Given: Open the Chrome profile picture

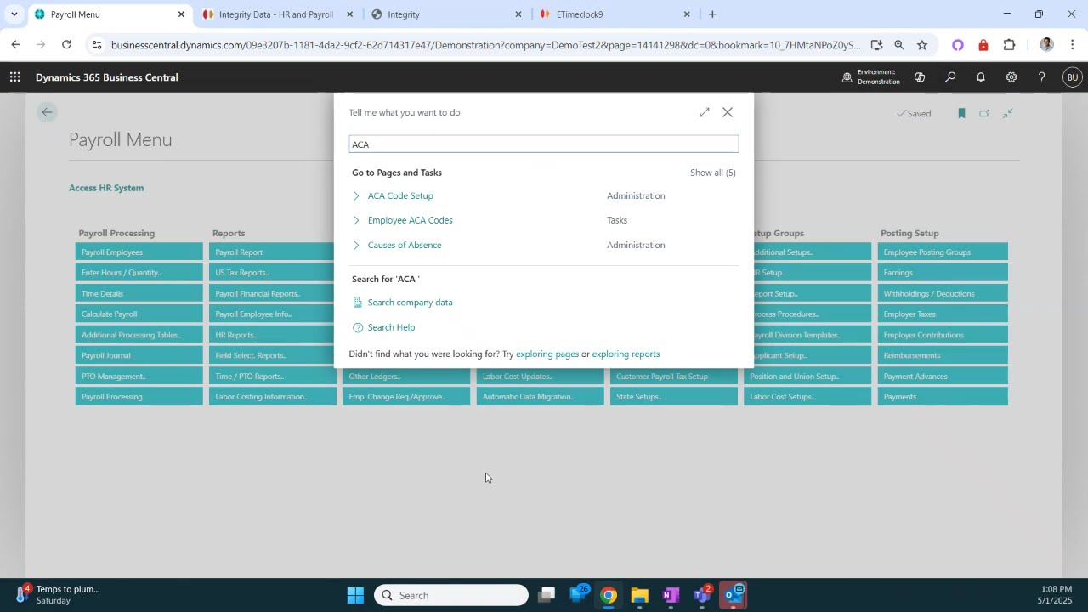Looking at the screenshot, I should (x=1046, y=45).
